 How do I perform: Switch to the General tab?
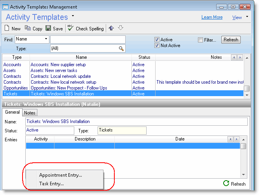(12, 112)
